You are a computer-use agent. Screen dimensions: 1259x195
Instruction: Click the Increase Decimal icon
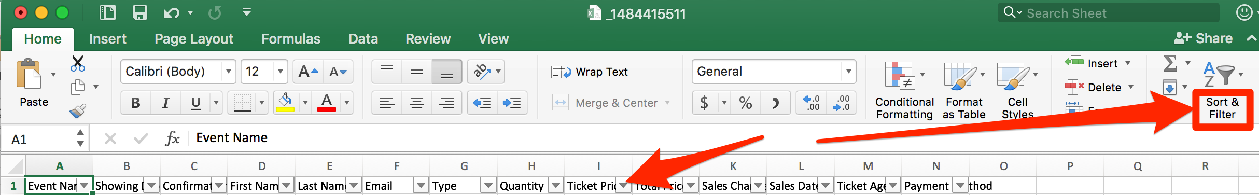[x=812, y=103]
